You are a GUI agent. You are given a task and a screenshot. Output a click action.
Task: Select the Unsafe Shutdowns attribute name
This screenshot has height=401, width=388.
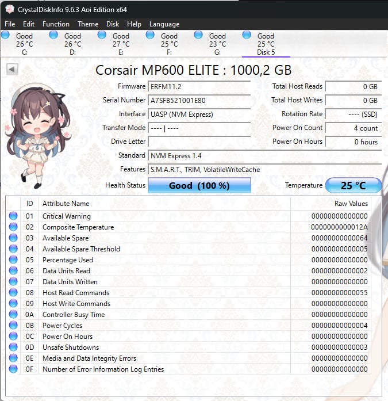(71, 347)
